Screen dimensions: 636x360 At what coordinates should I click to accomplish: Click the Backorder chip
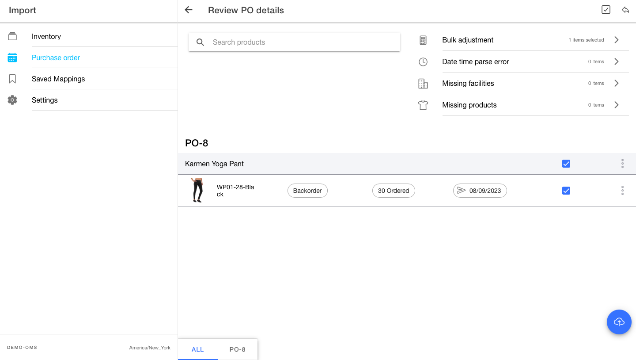pyautogui.click(x=307, y=191)
